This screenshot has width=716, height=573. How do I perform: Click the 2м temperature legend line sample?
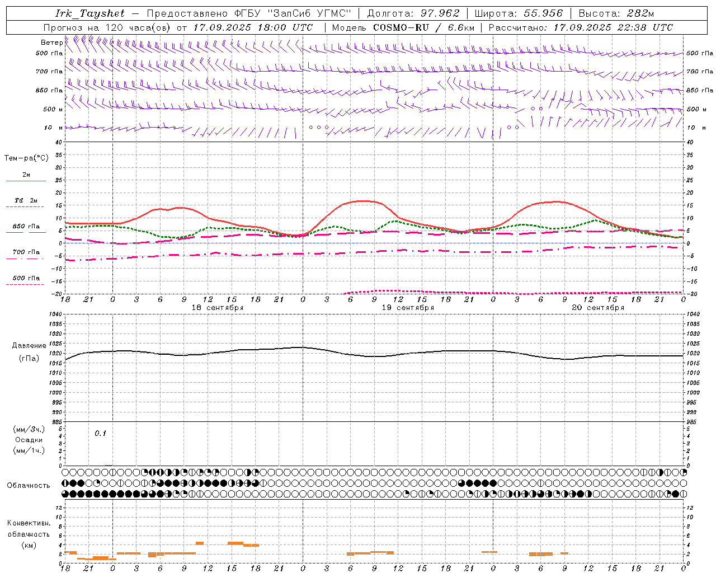(26, 181)
